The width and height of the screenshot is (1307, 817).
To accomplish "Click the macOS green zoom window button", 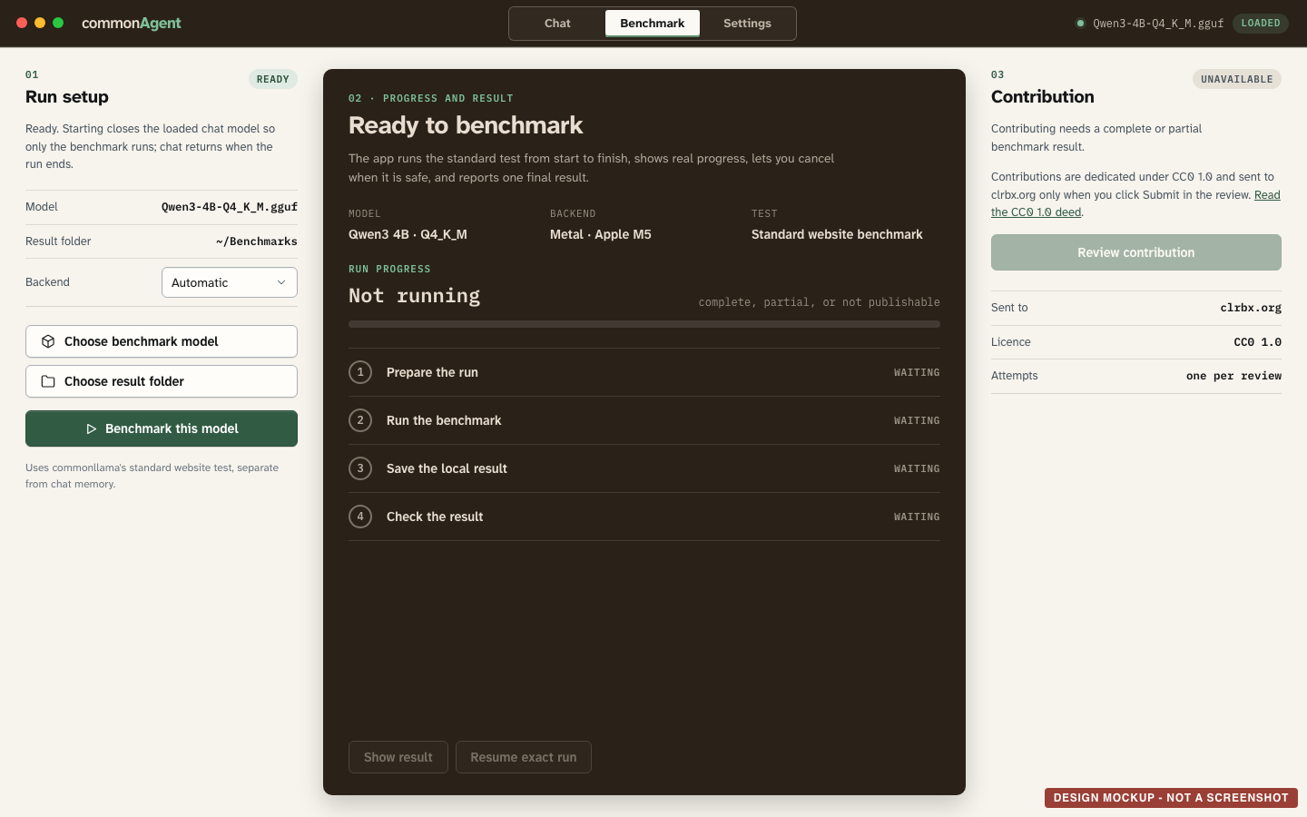I will (x=58, y=23).
